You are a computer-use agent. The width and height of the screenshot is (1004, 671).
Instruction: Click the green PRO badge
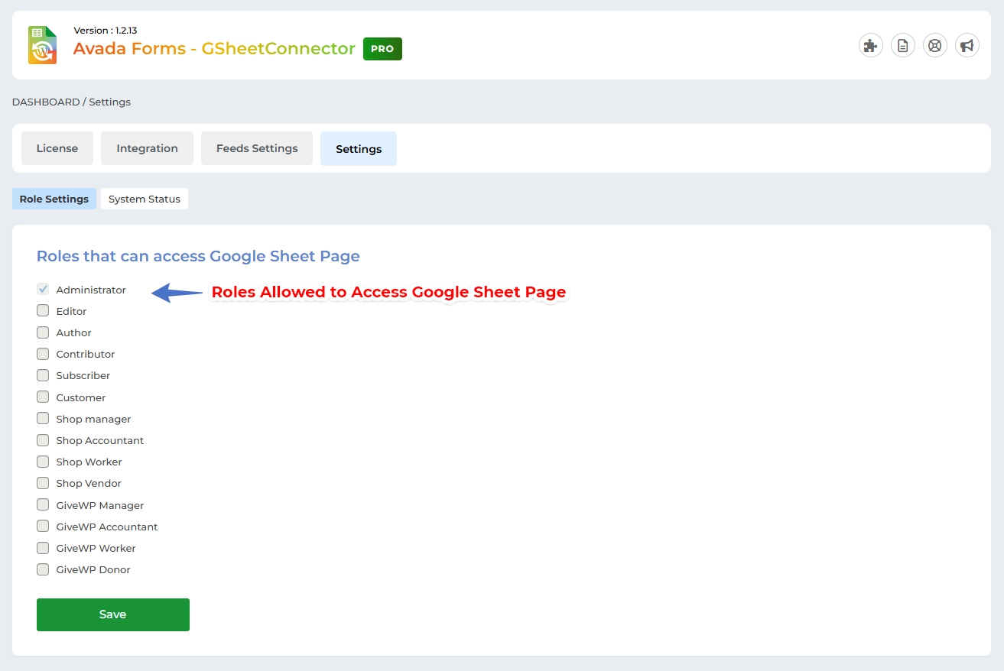pos(382,49)
